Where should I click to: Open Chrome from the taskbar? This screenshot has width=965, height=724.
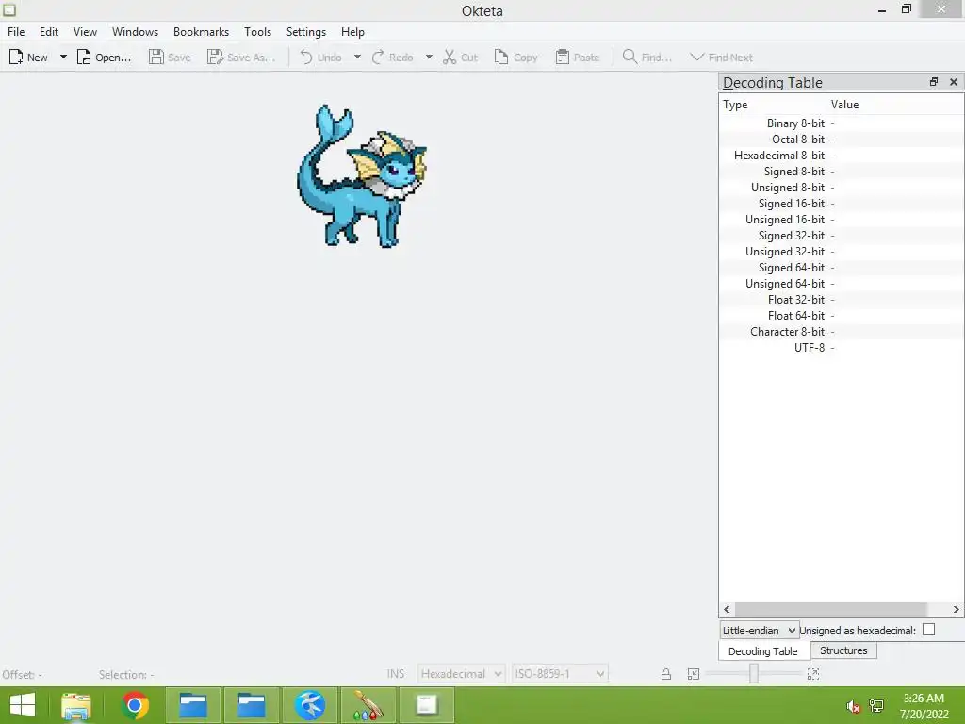point(135,705)
